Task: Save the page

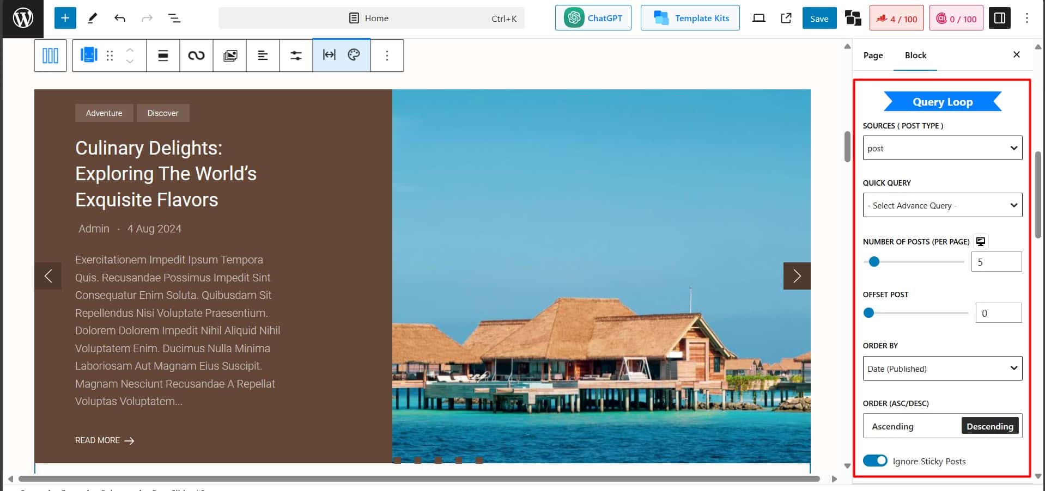Action: (x=819, y=19)
